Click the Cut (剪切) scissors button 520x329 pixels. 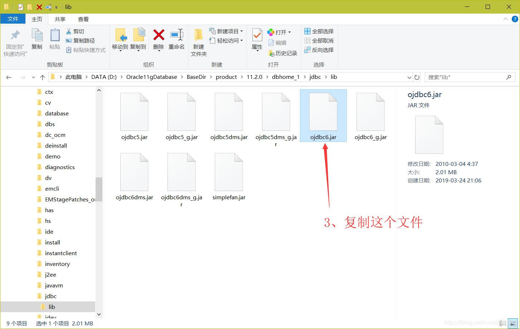tap(75, 31)
